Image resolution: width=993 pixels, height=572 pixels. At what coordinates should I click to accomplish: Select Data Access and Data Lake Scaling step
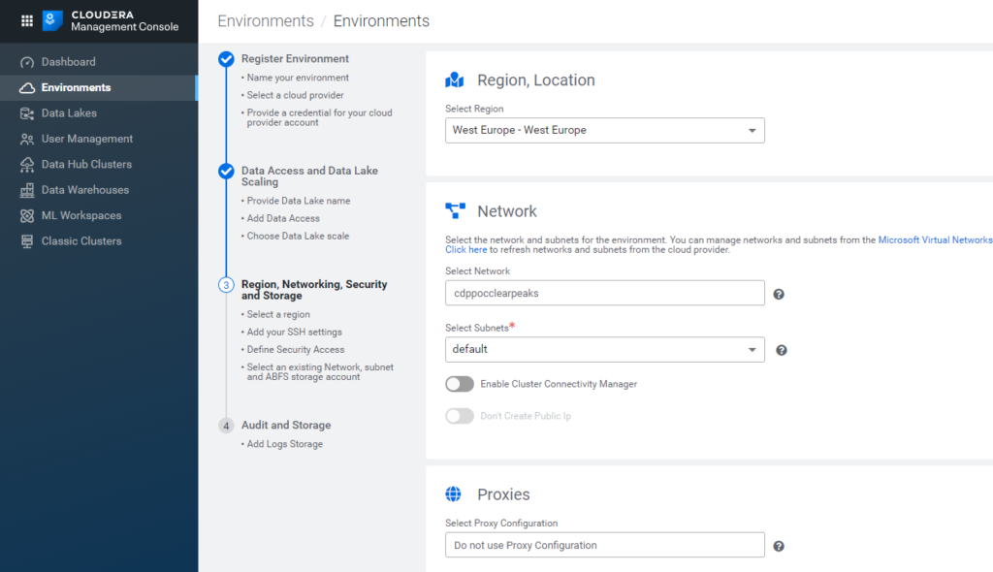(x=309, y=176)
